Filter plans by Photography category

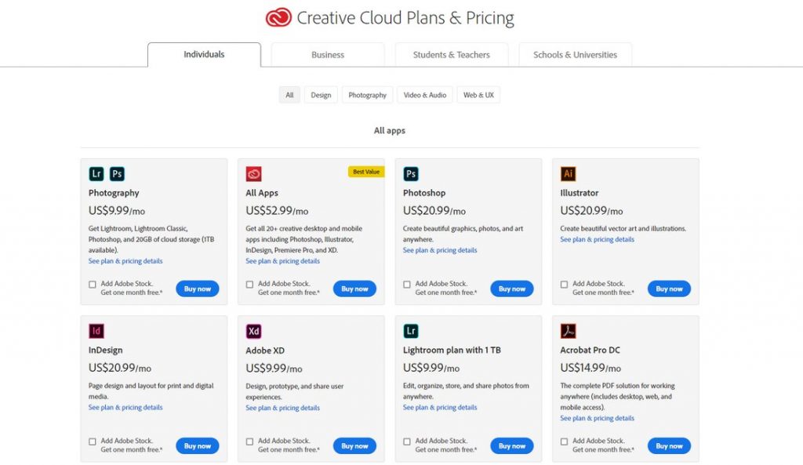click(x=367, y=95)
